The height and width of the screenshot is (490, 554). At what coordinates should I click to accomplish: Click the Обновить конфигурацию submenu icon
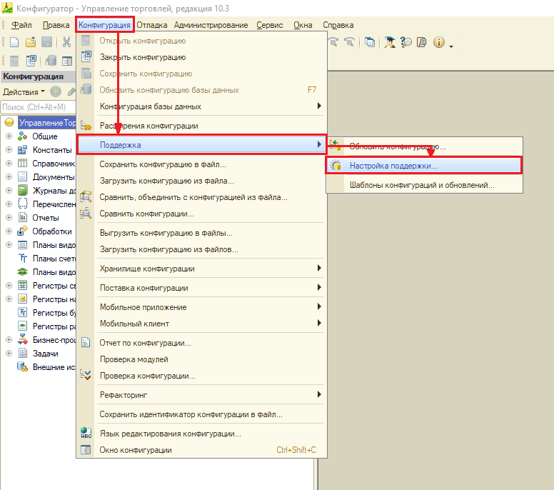(x=335, y=145)
